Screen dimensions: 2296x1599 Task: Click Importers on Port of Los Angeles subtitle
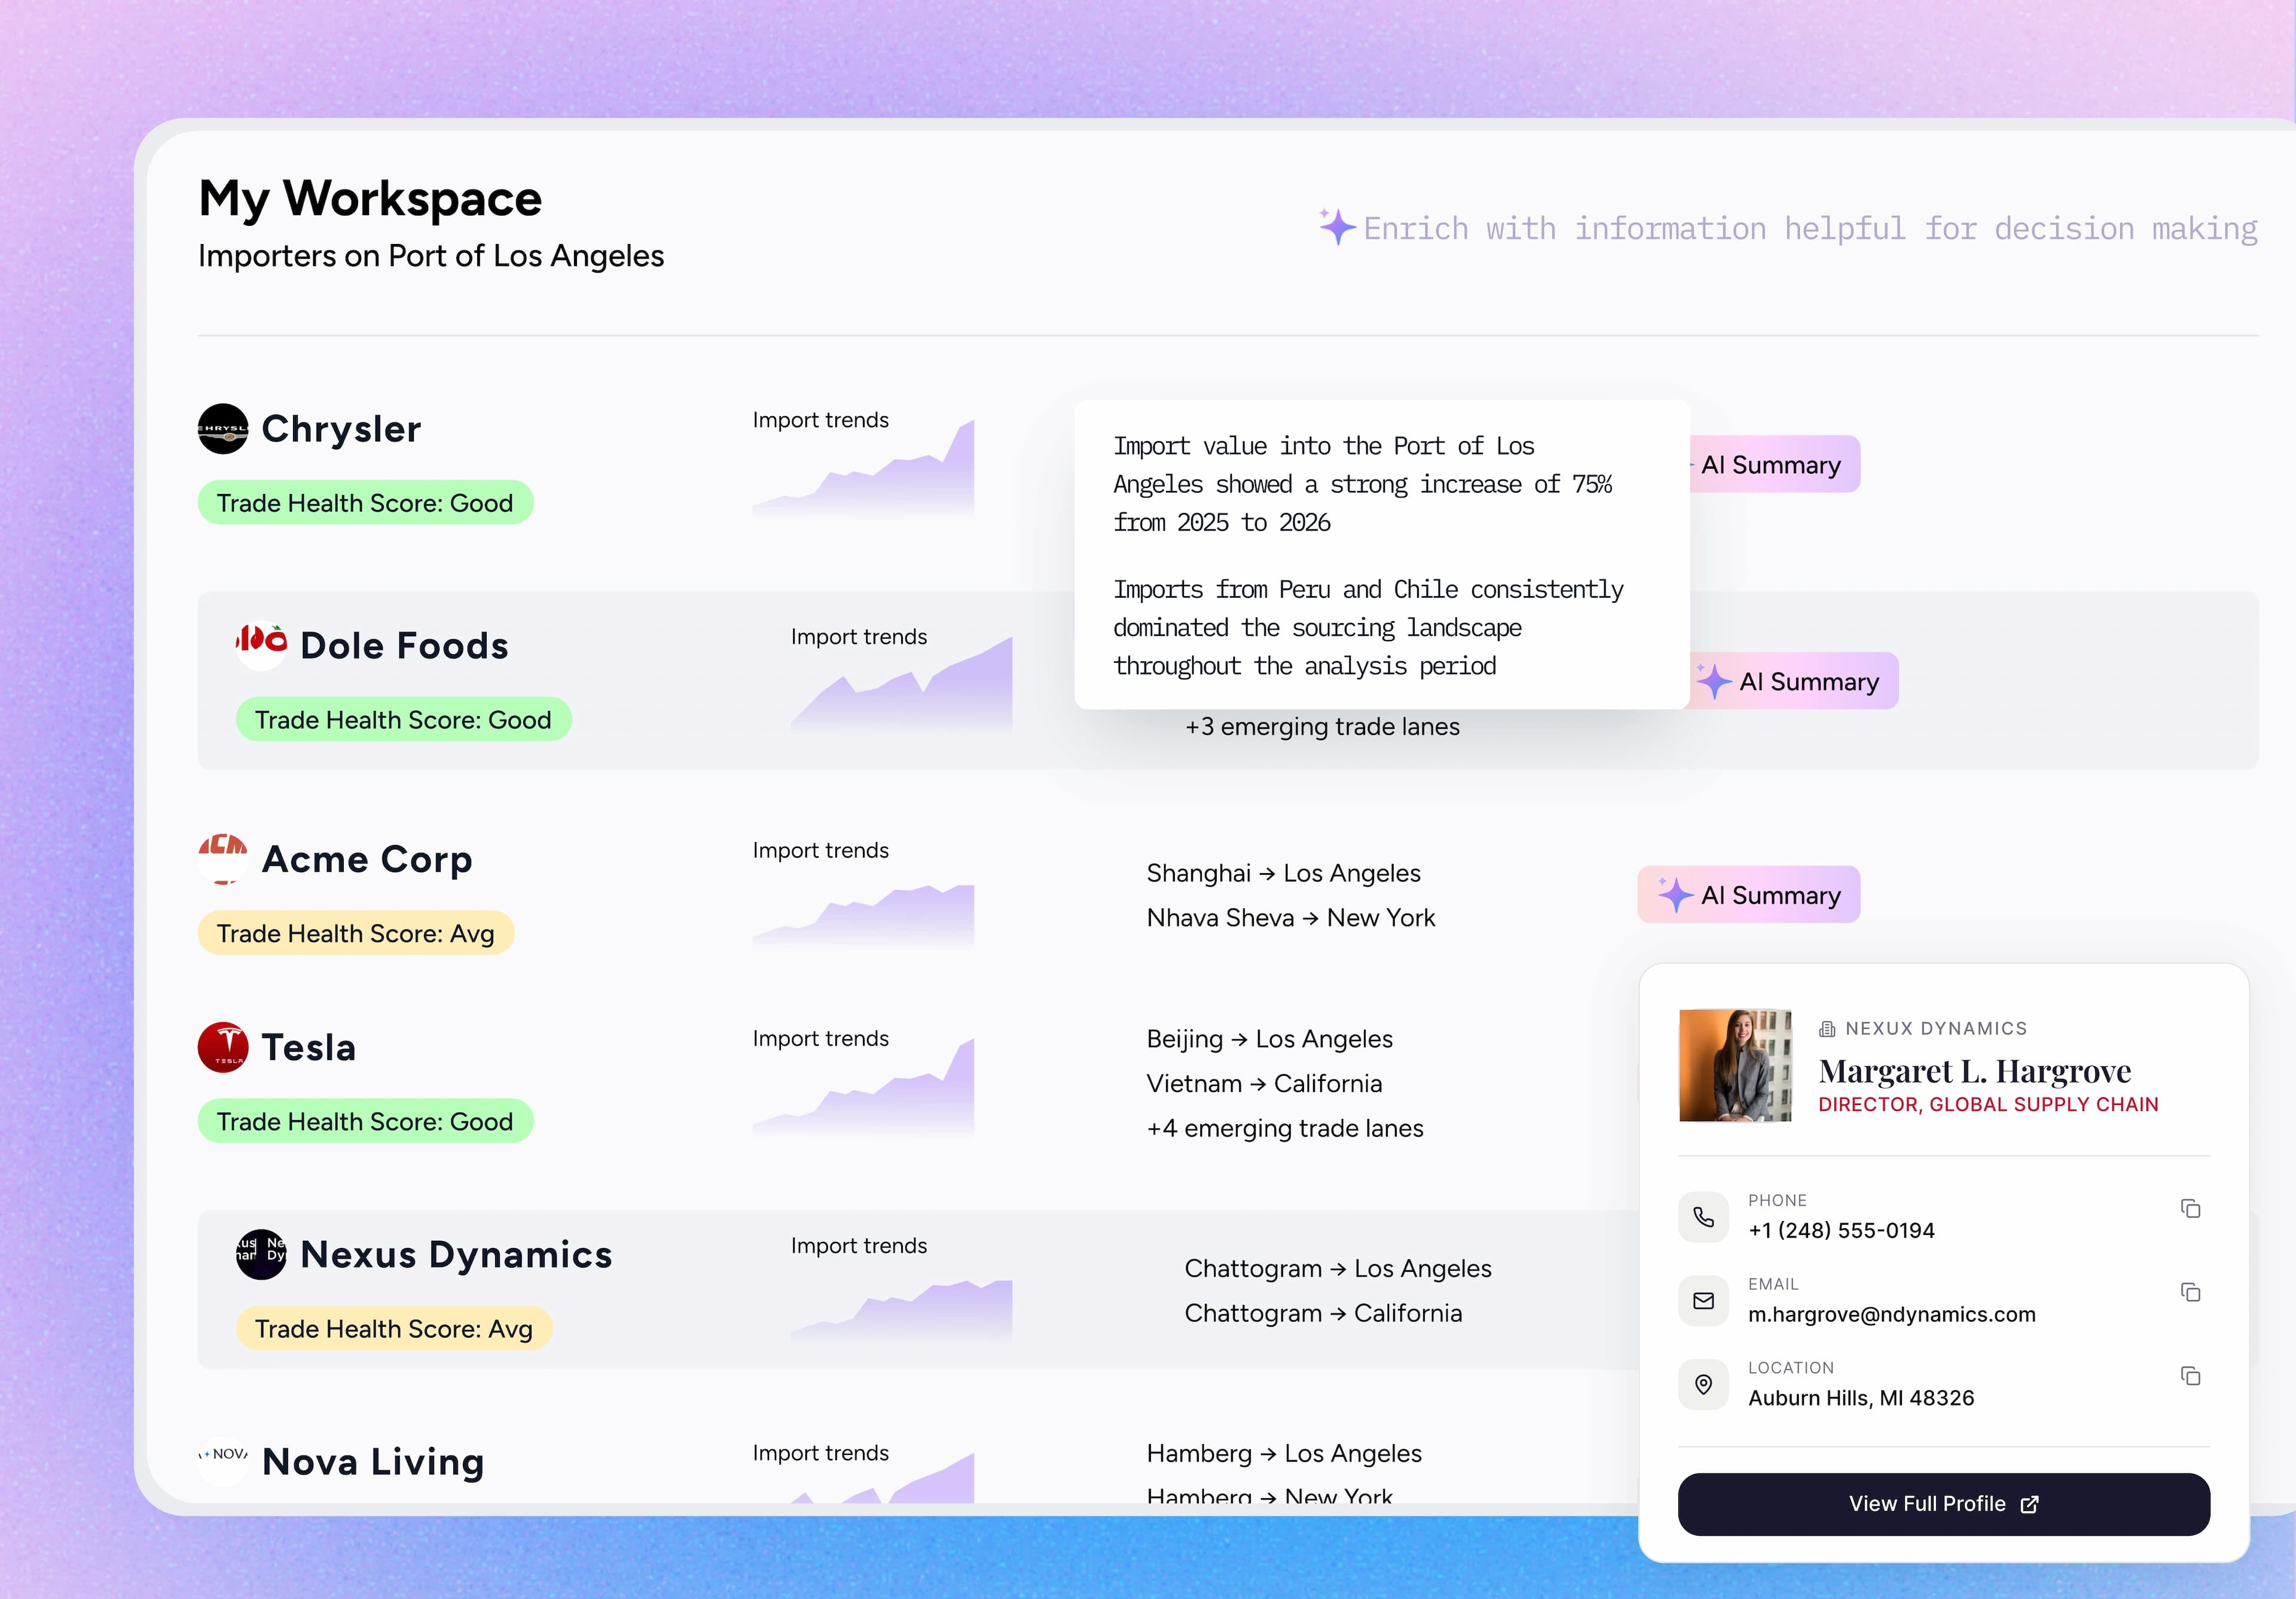pyautogui.click(x=431, y=256)
